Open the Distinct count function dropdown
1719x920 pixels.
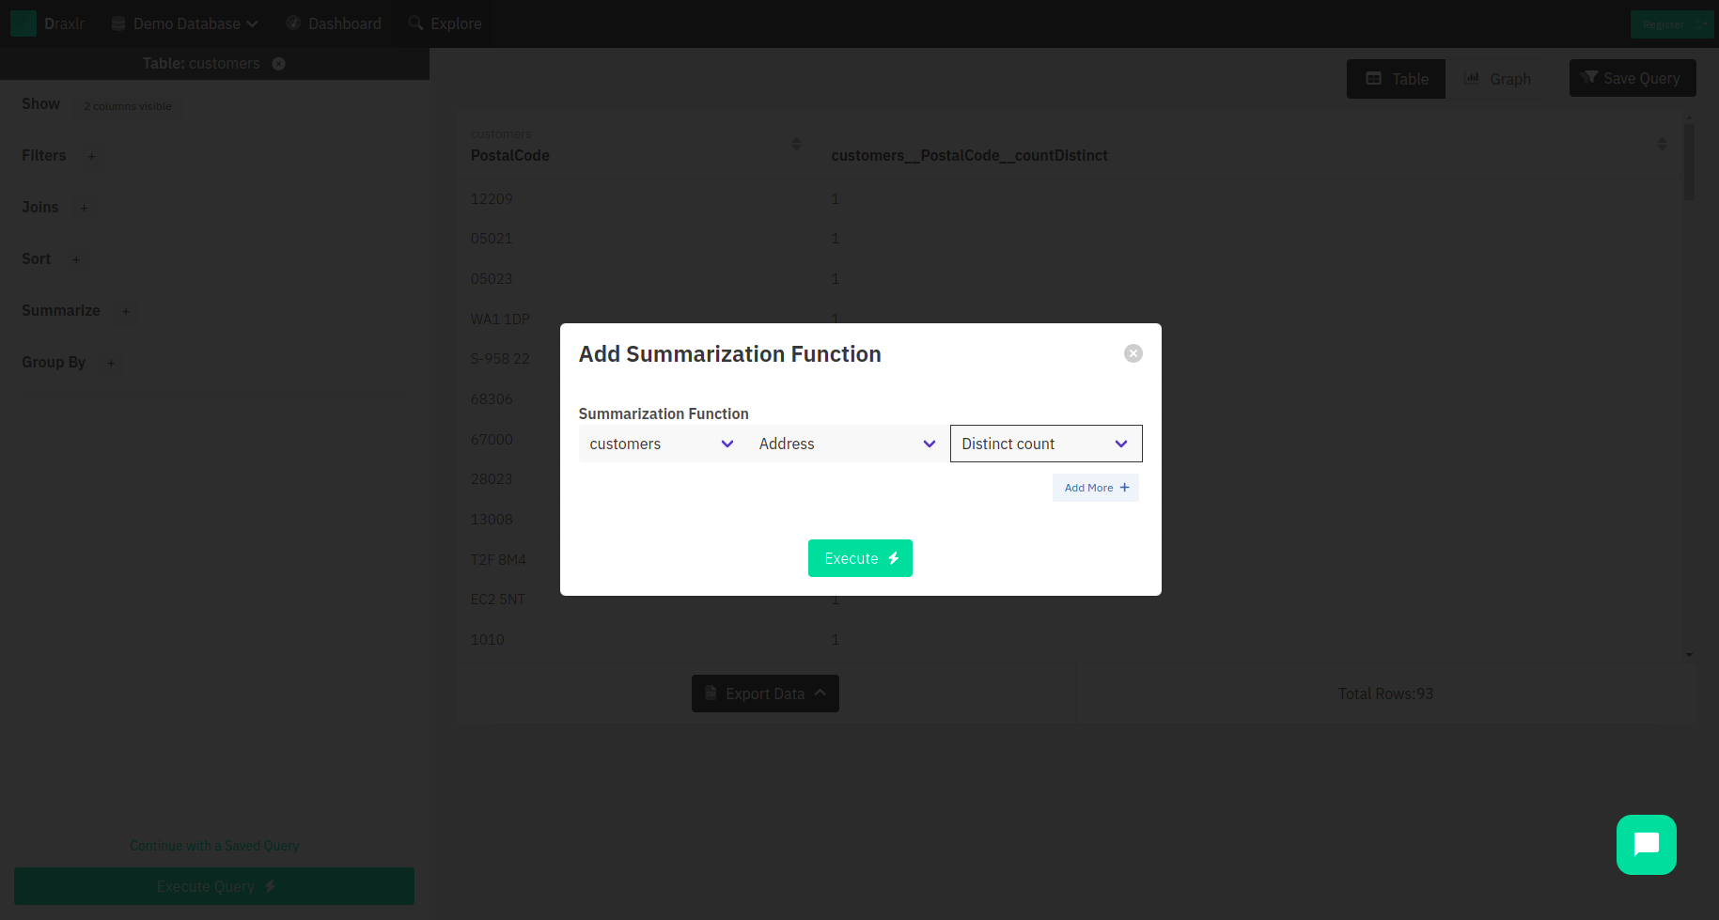pos(1046,444)
